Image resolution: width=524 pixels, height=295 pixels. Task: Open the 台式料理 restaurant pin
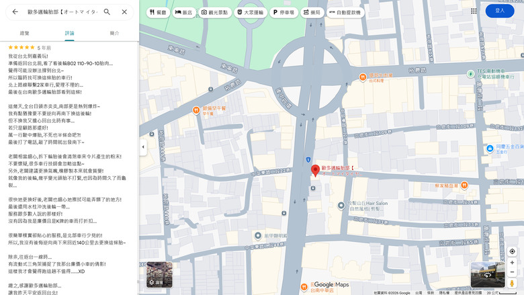363,77
